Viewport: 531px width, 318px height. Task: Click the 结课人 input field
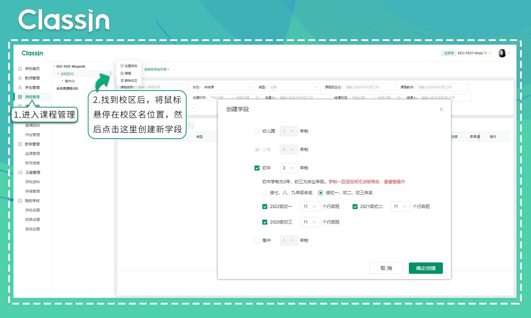(445, 98)
